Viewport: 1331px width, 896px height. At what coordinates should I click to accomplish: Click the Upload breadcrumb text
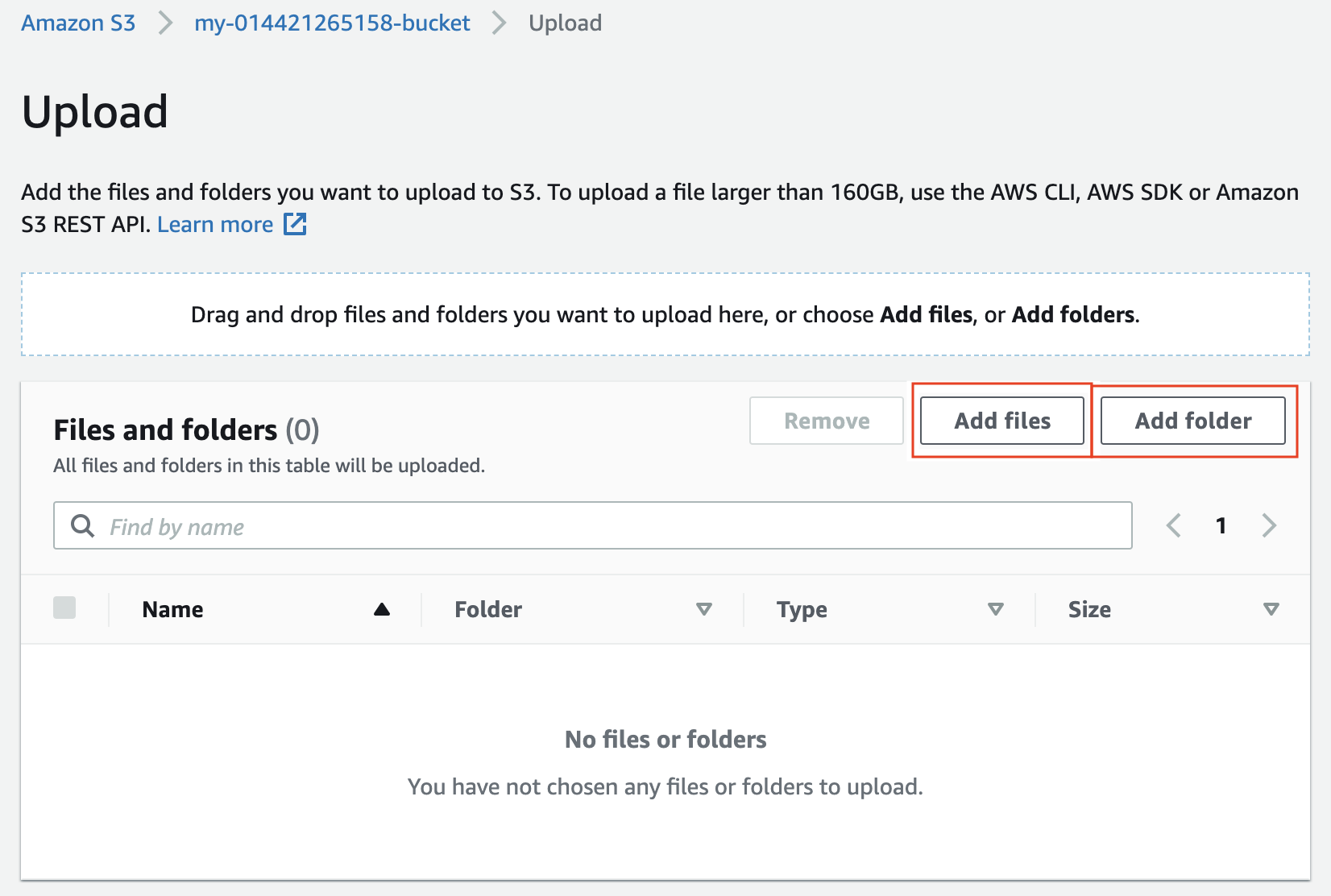tap(565, 23)
